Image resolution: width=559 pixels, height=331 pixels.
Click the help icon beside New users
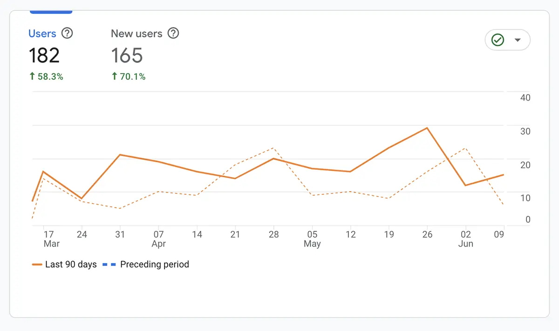coord(173,34)
